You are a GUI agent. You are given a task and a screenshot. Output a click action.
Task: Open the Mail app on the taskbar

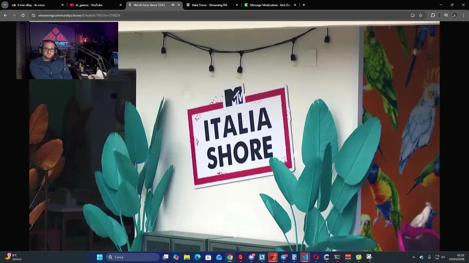coord(219,257)
